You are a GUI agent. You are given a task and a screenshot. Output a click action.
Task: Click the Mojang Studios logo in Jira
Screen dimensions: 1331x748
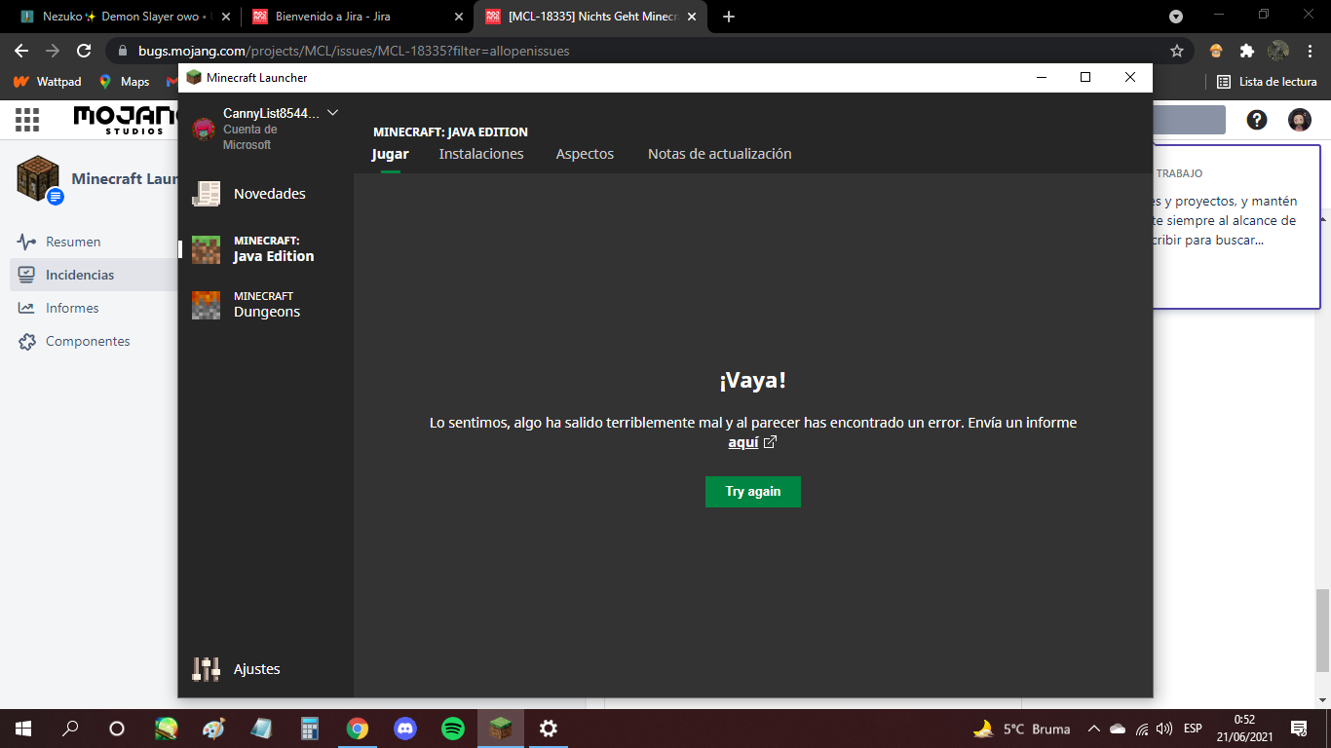click(x=125, y=120)
